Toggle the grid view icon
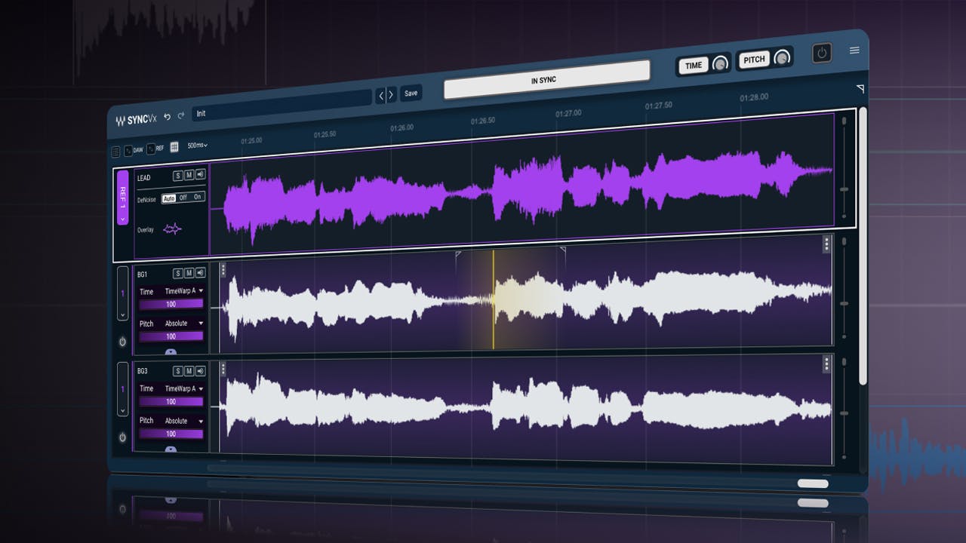 [x=174, y=147]
